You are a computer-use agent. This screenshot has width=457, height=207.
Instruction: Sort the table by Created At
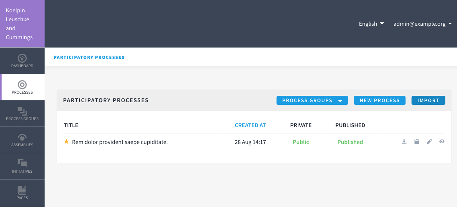[250, 125]
